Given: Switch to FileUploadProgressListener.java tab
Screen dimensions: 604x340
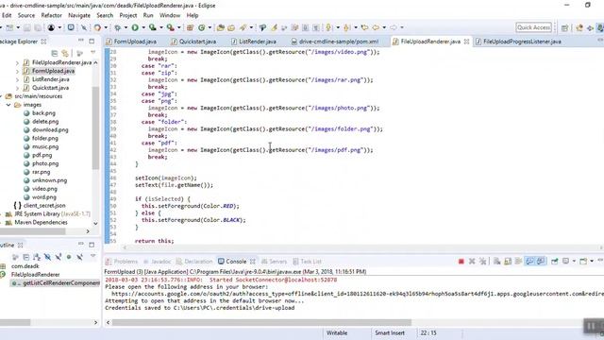Looking at the screenshot, I should (522, 42).
